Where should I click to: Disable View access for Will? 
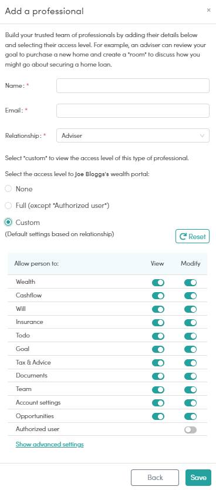158,309
